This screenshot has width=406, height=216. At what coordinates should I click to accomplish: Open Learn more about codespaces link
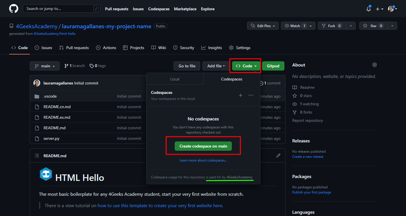203,160
